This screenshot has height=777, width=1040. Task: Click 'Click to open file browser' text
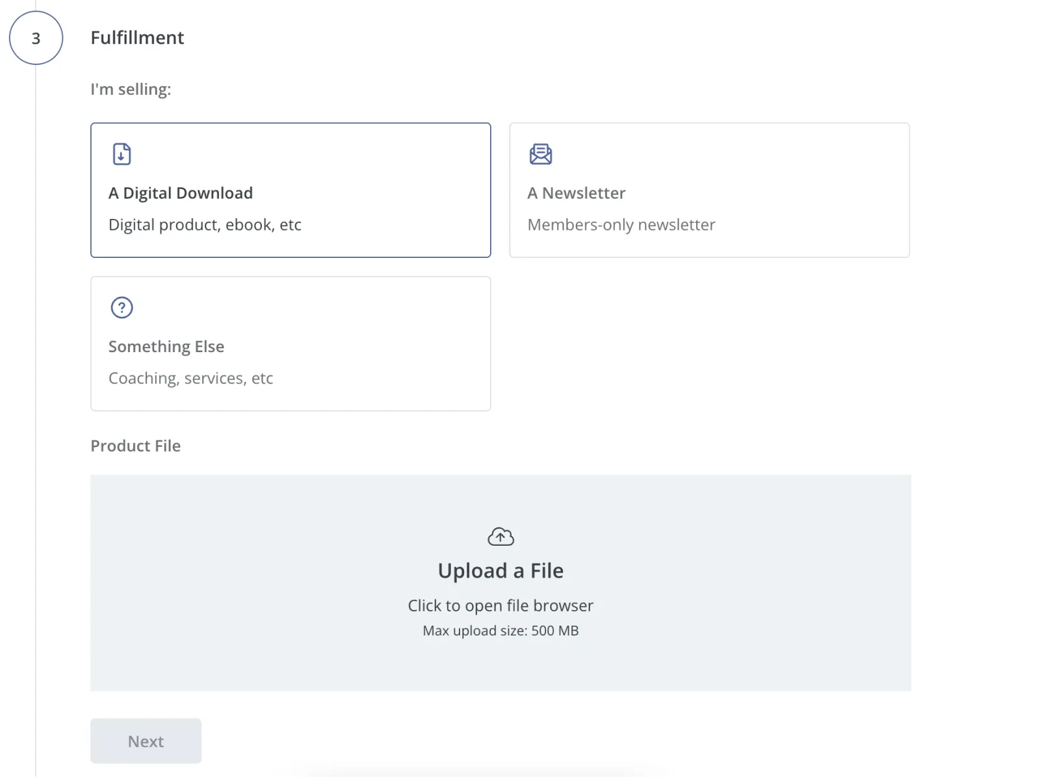coord(500,605)
